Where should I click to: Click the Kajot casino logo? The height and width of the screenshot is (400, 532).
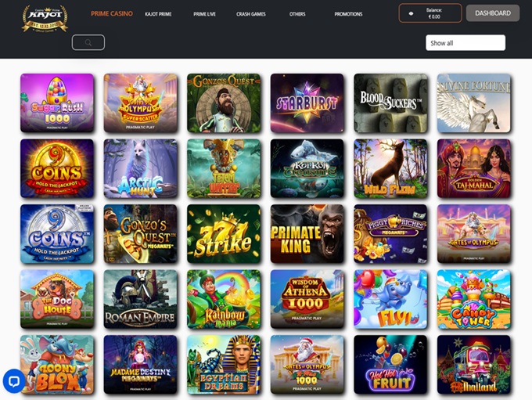click(45, 18)
